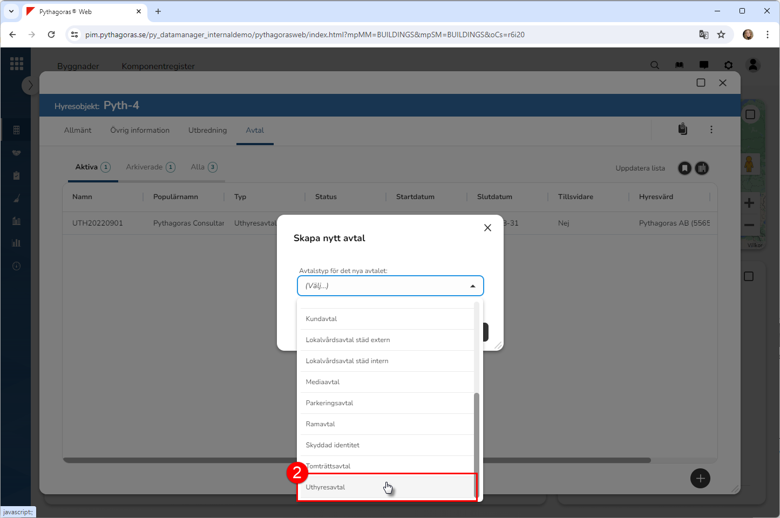780x518 pixels.
Task: Click the dropdown list vertical scrollbar
Action: click(477, 442)
